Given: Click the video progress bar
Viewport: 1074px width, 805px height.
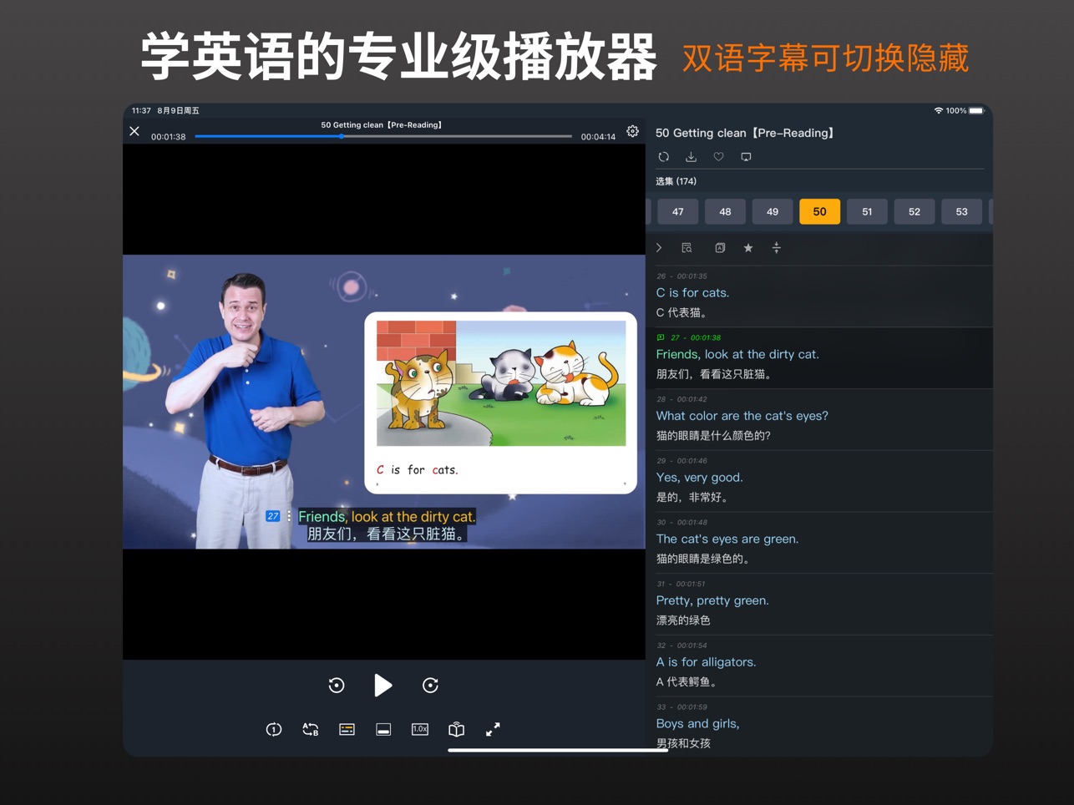Looking at the screenshot, I should [x=383, y=136].
